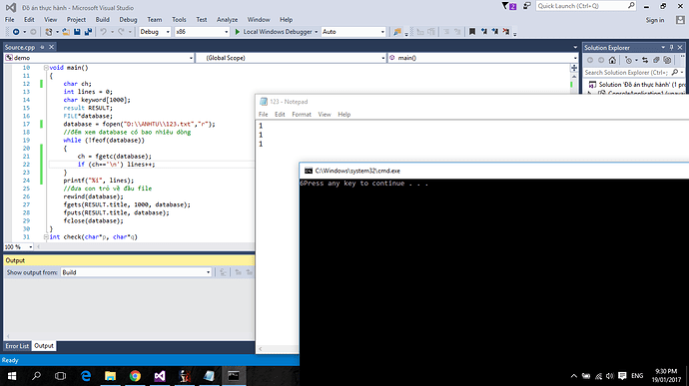Go to previous bookmark icon
The height and width of the screenshot is (386, 689).
tap(483, 32)
